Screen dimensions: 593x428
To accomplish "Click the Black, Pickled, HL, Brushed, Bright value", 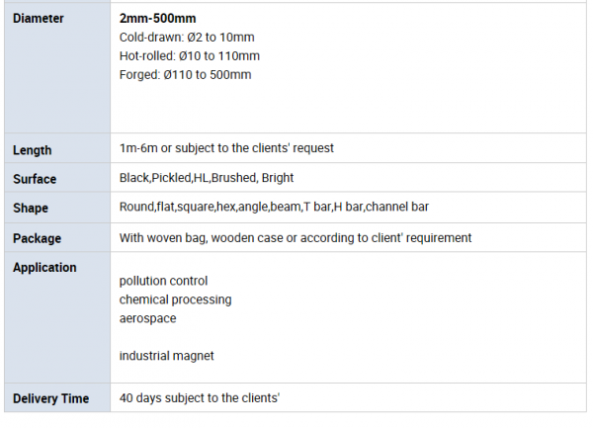I will coord(207,178).
